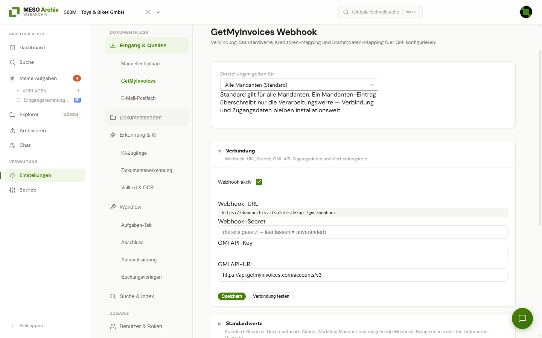
Task: Collapse the Verbindung section
Action: pyautogui.click(x=220, y=151)
